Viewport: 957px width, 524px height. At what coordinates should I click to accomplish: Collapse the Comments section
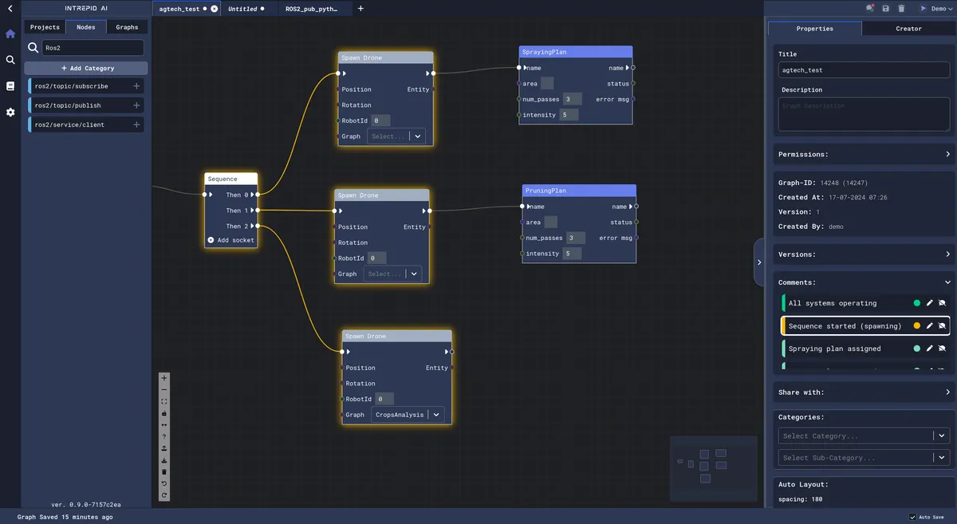coord(864,282)
